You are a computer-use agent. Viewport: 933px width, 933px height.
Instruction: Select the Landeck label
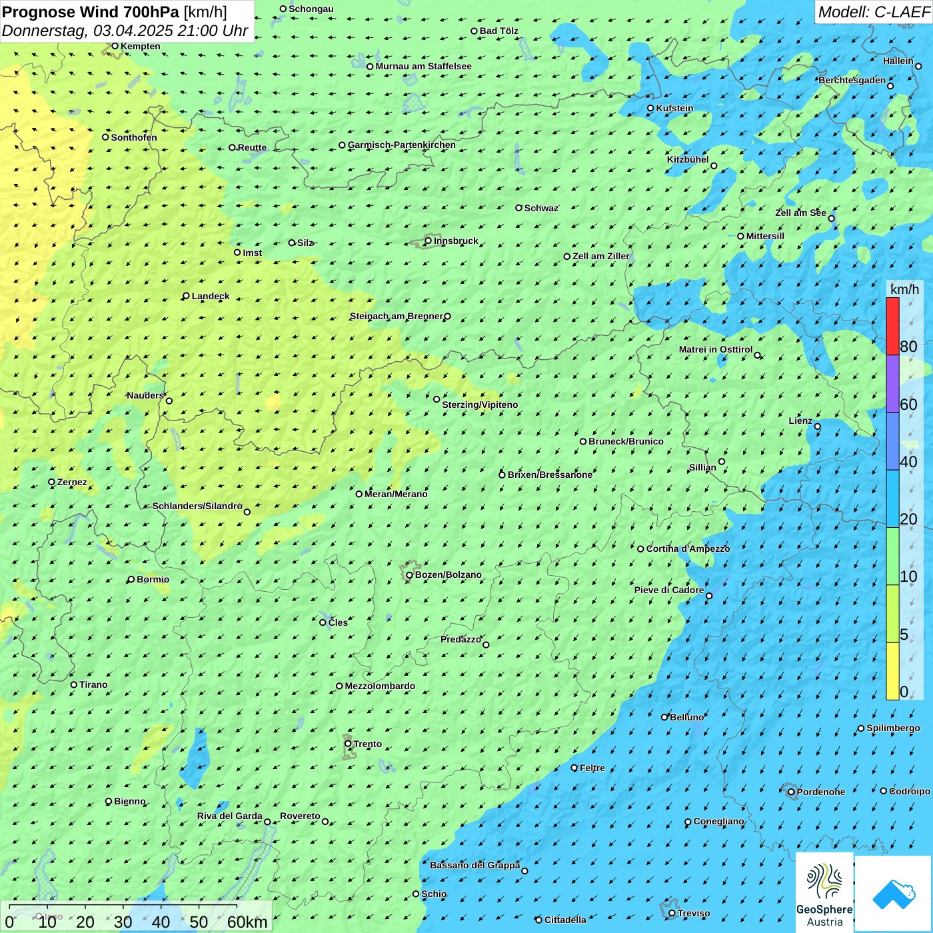[x=211, y=296]
